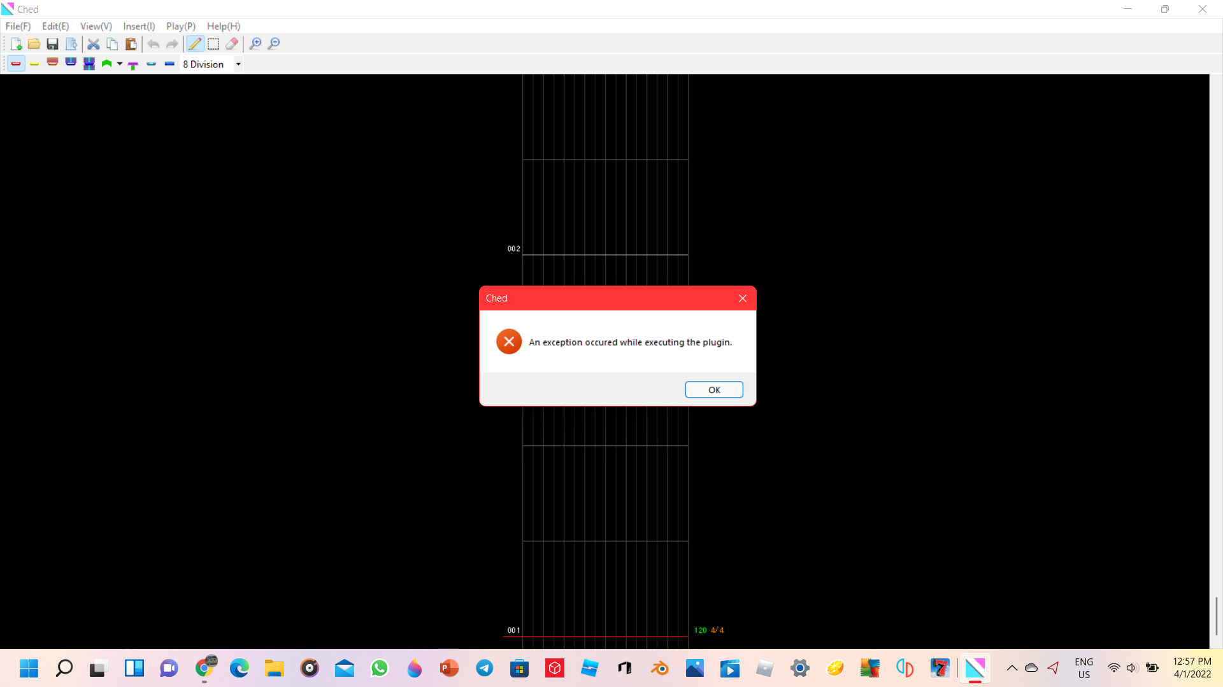Open the Air note direction dropdown arrow

coord(120,64)
